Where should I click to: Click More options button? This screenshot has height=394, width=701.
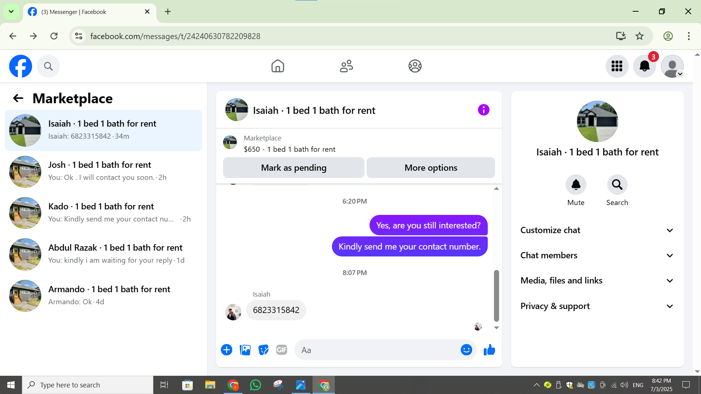[x=431, y=168]
